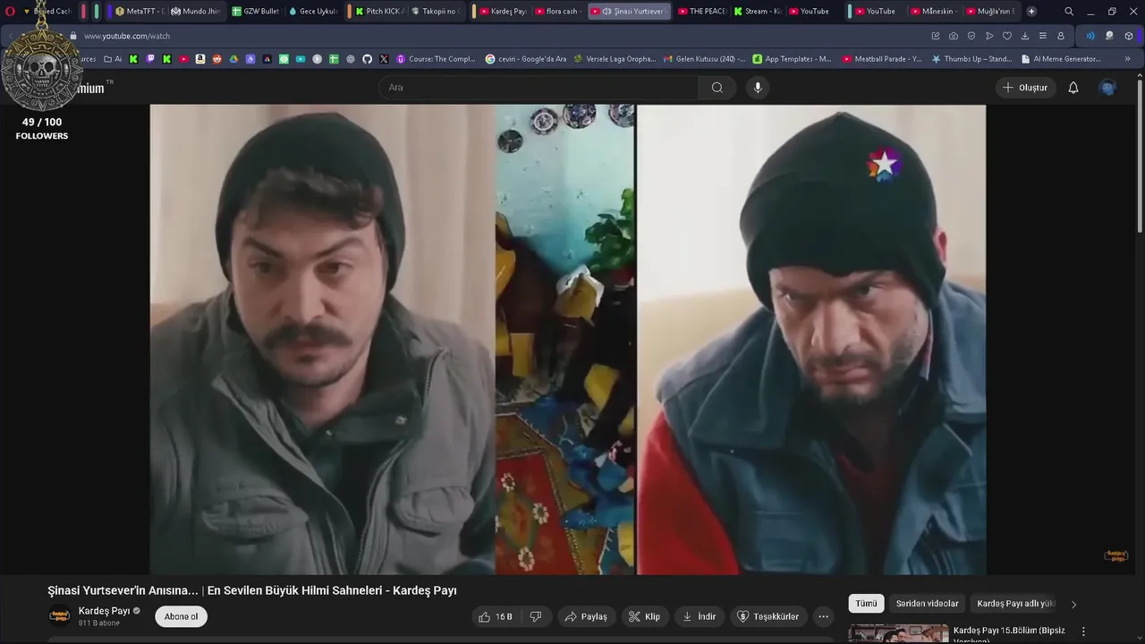
Task: Click the microphone voice search icon
Action: tap(758, 88)
